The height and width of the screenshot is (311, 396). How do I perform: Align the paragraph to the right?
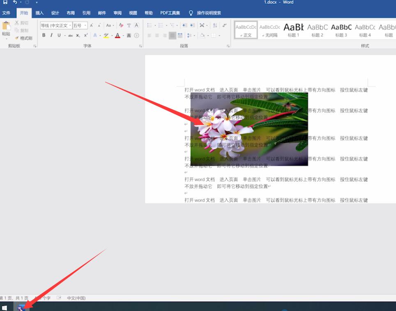165,36
